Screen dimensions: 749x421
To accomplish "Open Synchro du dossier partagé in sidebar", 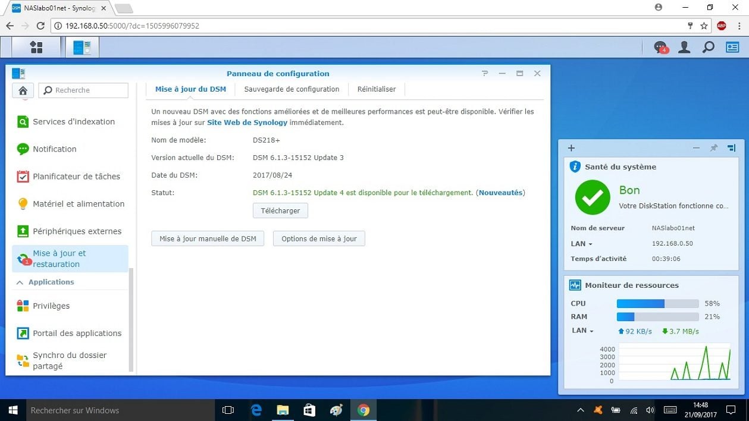I will click(70, 360).
